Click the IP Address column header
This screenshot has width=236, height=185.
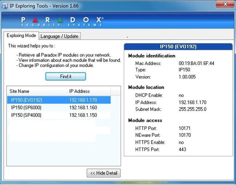(x=94, y=91)
